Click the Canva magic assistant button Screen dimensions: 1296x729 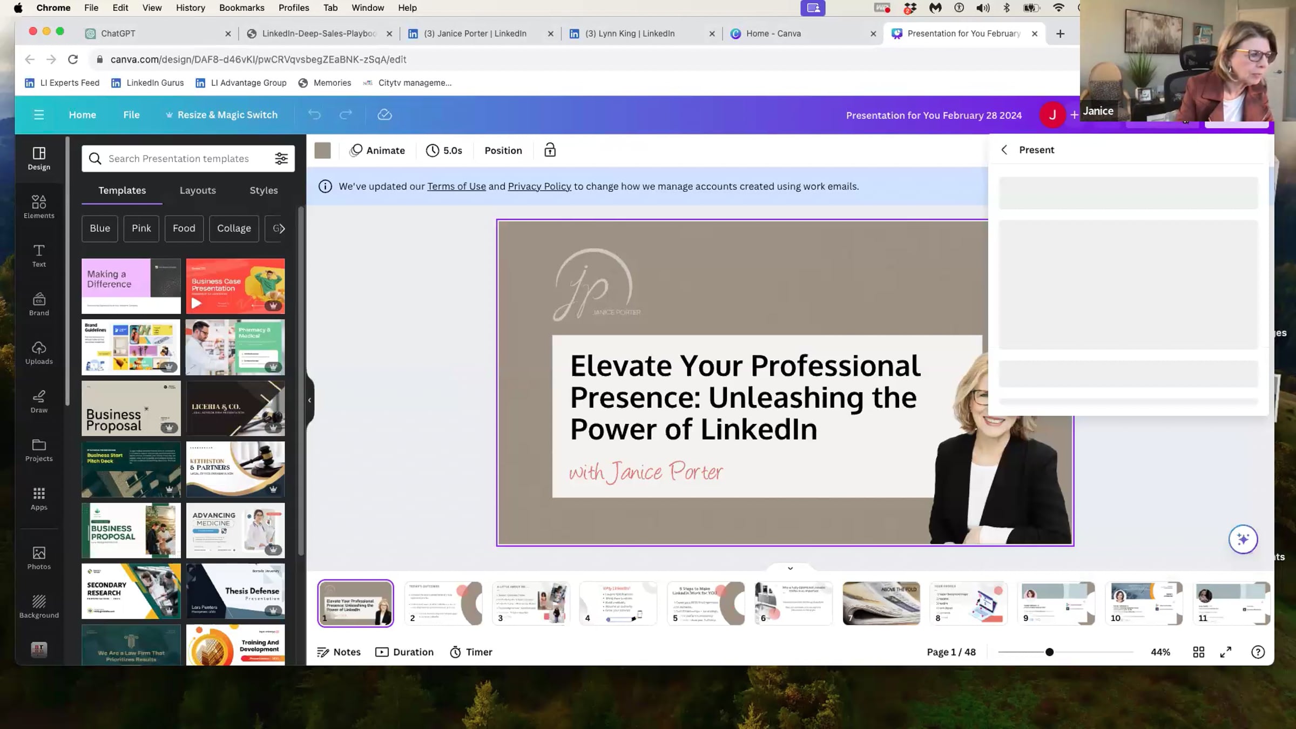[1243, 539]
